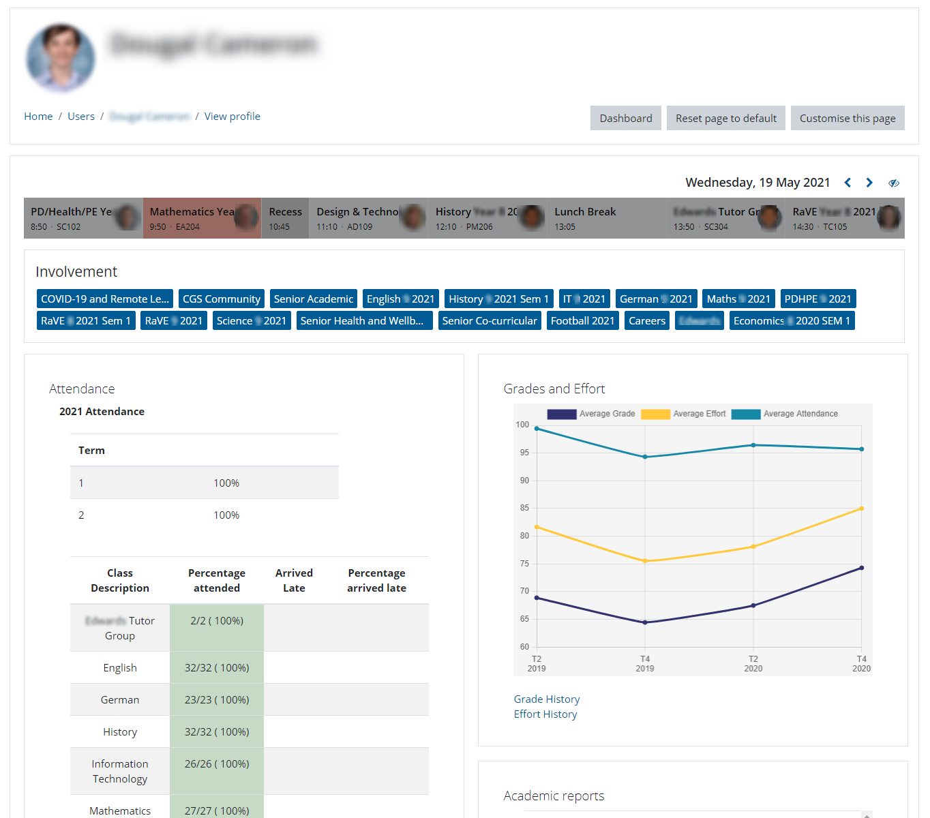
Task: Open Home from the breadcrumb
Action: (x=38, y=117)
